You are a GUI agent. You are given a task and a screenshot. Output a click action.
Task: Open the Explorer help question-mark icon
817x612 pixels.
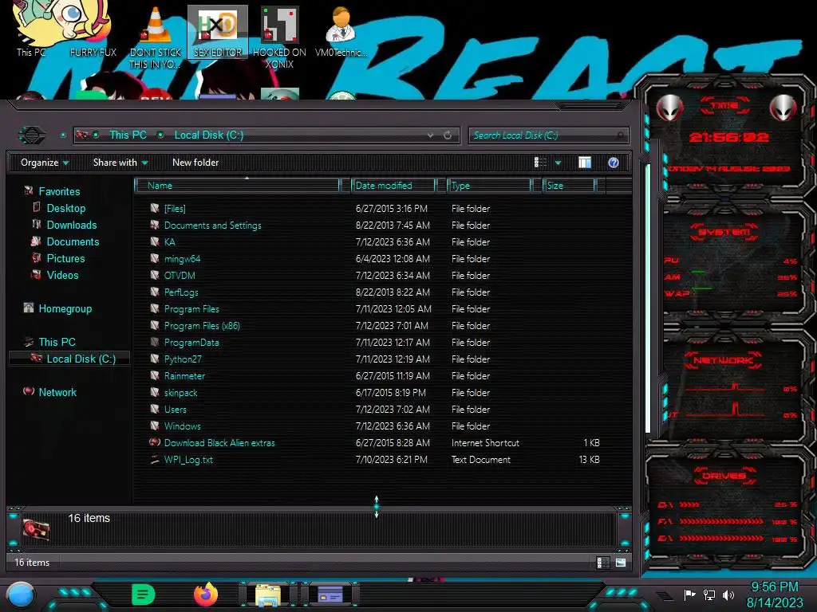[614, 163]
